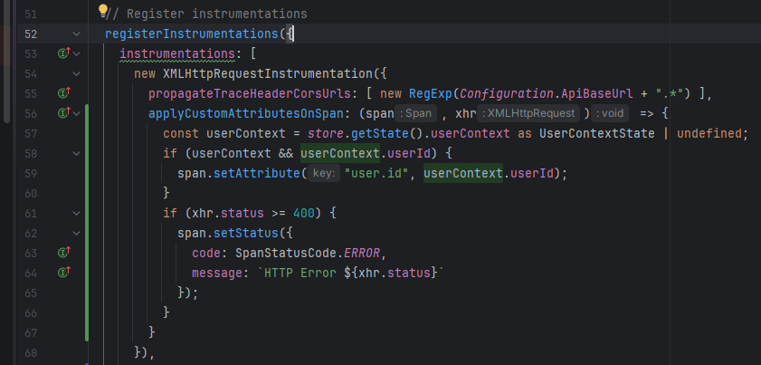Click the key: parameter name hint

321,173
